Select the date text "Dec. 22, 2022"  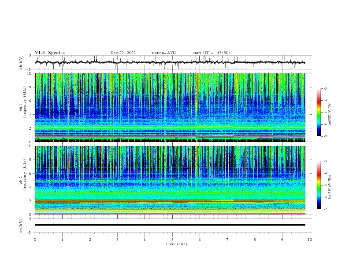(123, 53)
